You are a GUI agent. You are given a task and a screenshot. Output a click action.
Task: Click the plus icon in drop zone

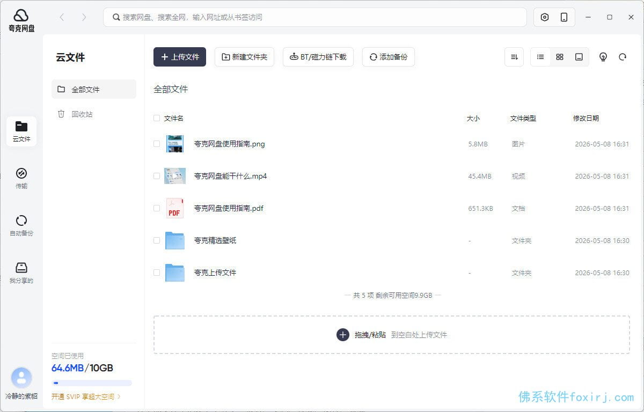pyautogui.click(x=343, y=335)
